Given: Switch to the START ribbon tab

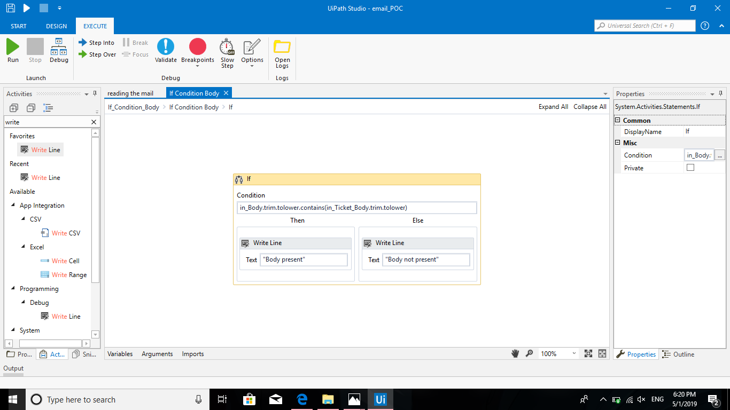Looking at the screenshot, I should (19, 26).
